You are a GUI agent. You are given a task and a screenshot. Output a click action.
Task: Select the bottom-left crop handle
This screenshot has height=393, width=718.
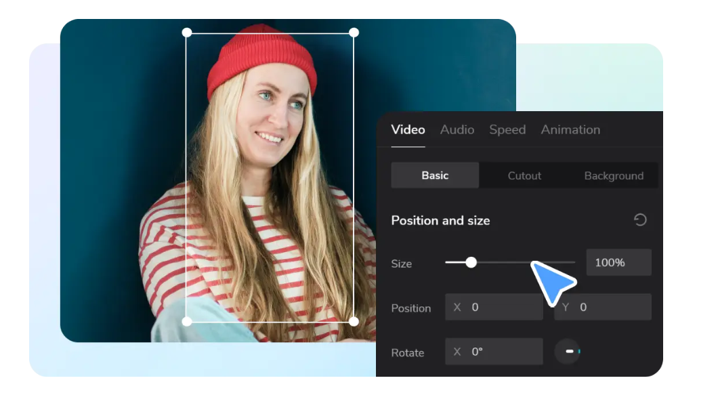click(188, 321)
